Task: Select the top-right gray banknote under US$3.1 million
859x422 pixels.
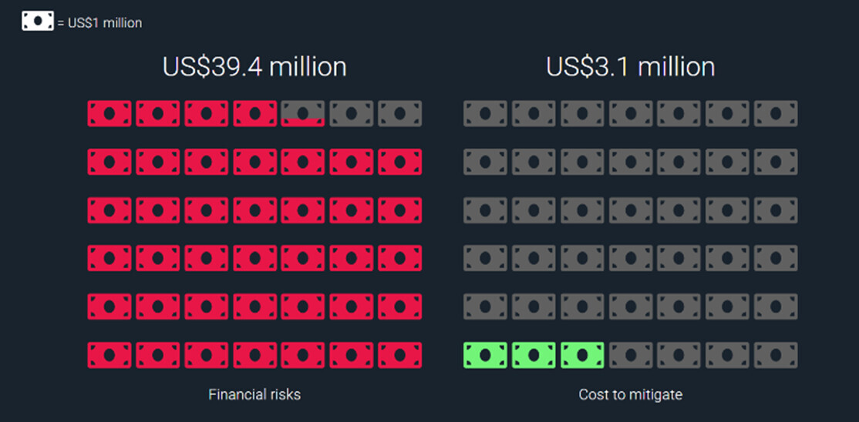Action: (x=776, y=113)
